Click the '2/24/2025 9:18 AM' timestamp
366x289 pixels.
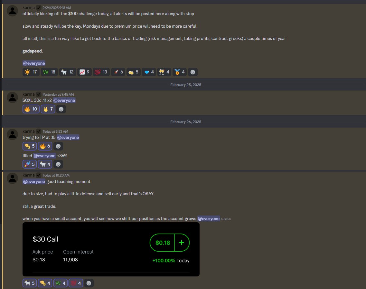click(x=57, y=8)
